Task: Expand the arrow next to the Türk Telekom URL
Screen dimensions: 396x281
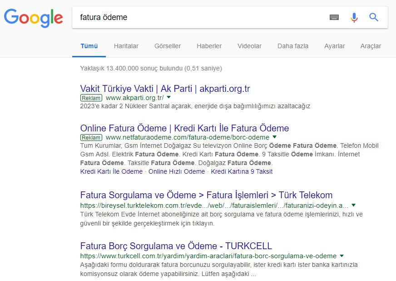Action: pos(354,205)
